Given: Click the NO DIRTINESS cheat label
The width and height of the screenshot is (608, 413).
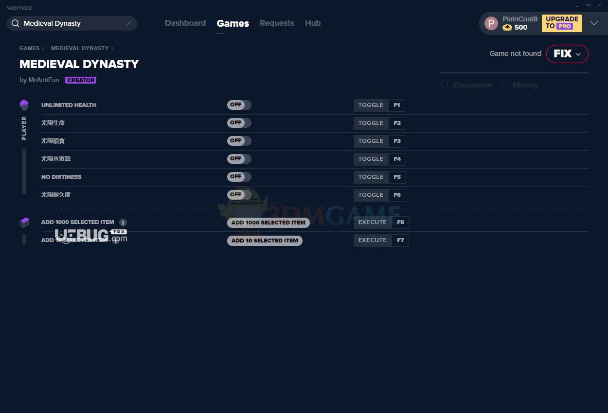Looking at the screenshot, I should click(x=61, y=177).
